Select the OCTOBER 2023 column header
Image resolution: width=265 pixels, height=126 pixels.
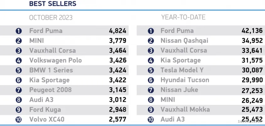tap(51, 18)
